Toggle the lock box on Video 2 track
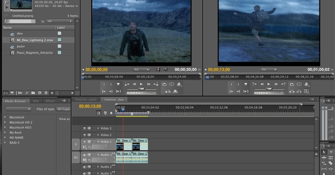Viewport: 335px width, 175px height. pyautogui.click(x=94, y=135)
